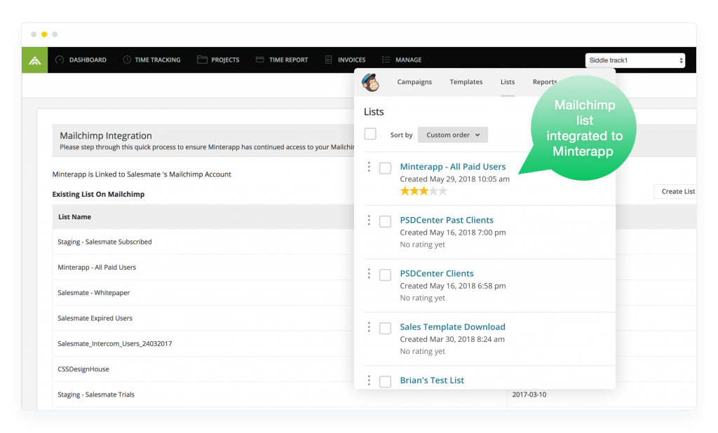This screenshot has height=433, width=718.
Task: Click the 2017-03-10 date cell
Action: pyautogui.click(x=529, y=394)
